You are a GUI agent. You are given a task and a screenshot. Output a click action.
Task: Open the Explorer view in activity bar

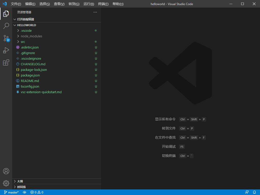[x=6, y=14]
